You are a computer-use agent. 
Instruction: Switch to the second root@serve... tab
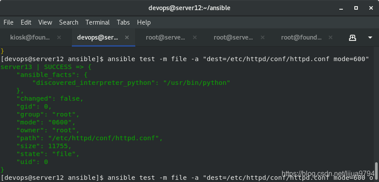coord(233,37)
